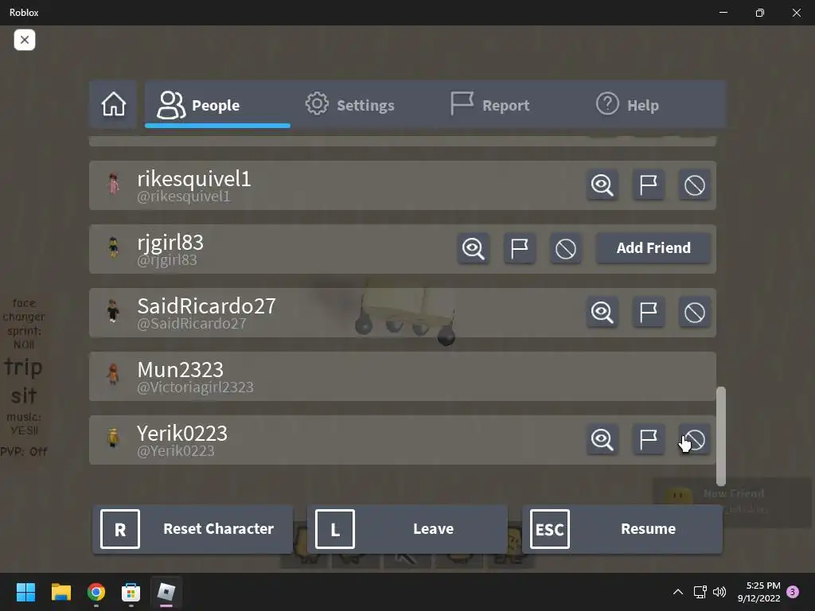The height and width of the screenshot is (611, 815).
Task: Leave the game with the Leave button
Action: pos(407,529)
